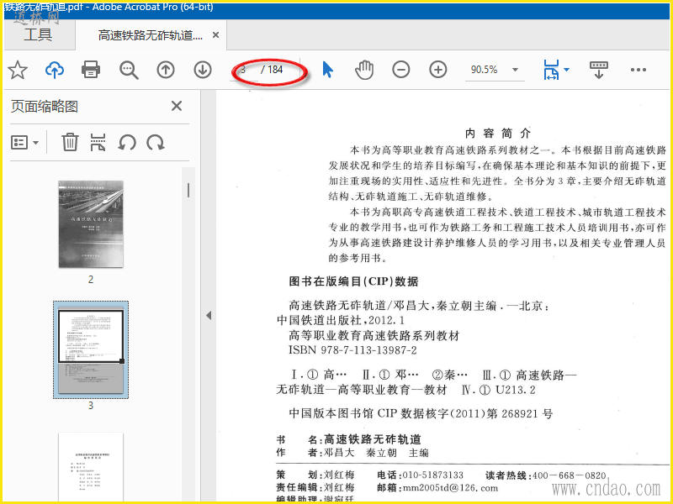Click the 页面缩略图 panel title

point(45,107)
